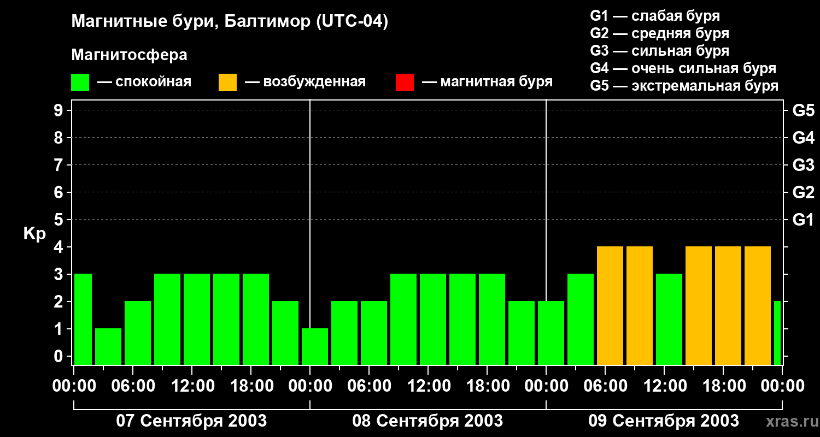Click the Kp 3 bar at 12:00 on 07 September
This screenshot has width=820, height=437.
click(197, 319)
